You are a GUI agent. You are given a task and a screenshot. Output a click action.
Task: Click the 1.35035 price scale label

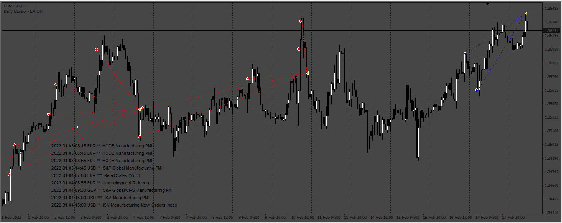(x=551, y=145)
